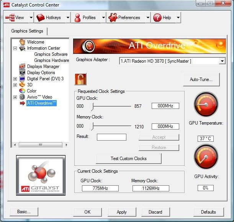Click the Information Center magnifier icon
This screenshot has width=234, height=222.
click(22, 48)
